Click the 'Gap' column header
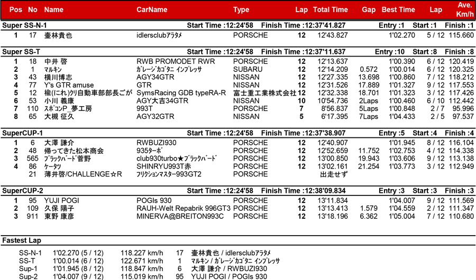Screen dimensions: 476x280 pyautogui.click(x=369, y=10)
